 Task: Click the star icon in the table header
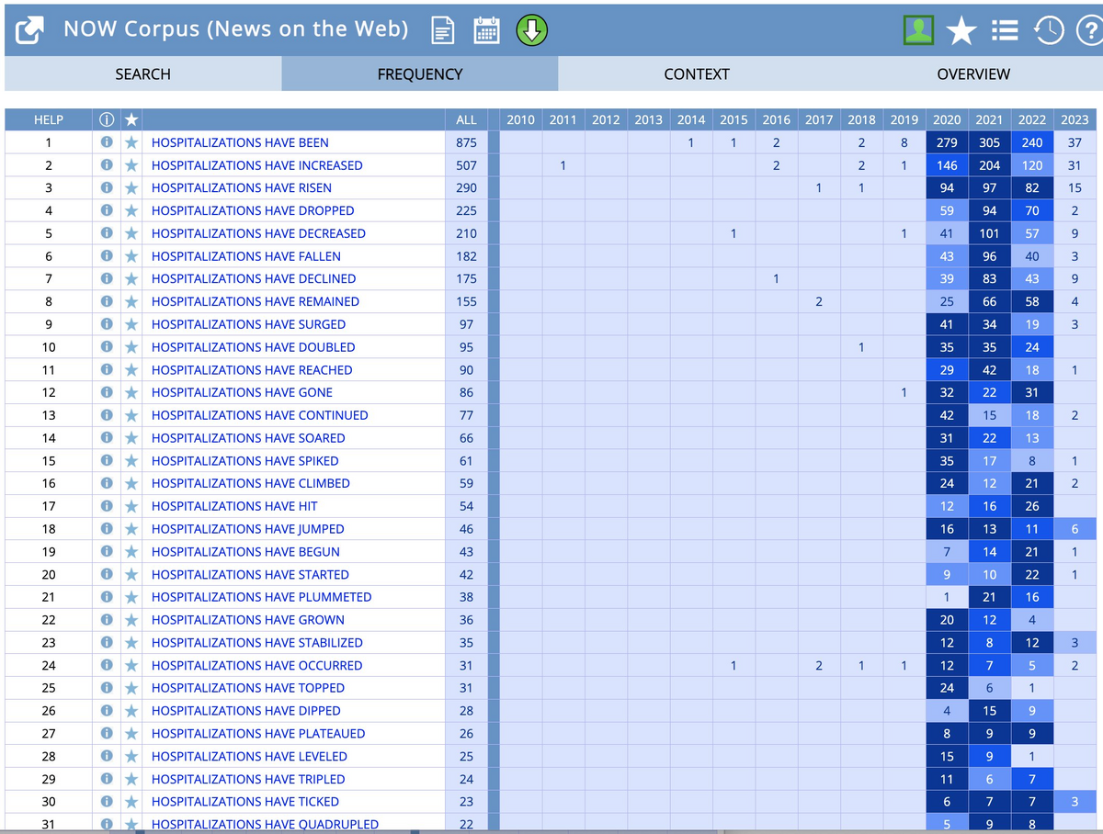click(131, 119)
